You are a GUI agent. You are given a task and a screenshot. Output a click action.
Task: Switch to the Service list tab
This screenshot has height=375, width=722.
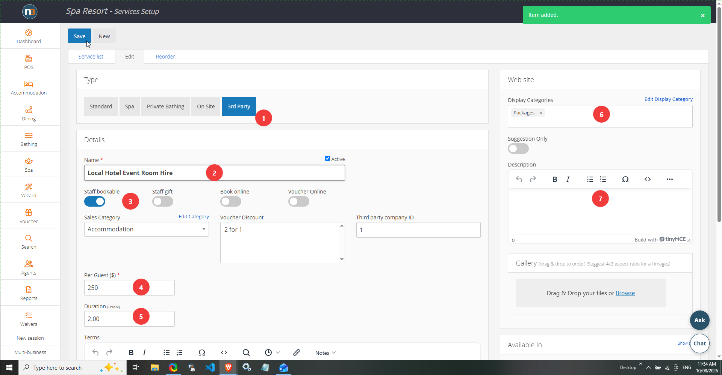click(91, 57)
